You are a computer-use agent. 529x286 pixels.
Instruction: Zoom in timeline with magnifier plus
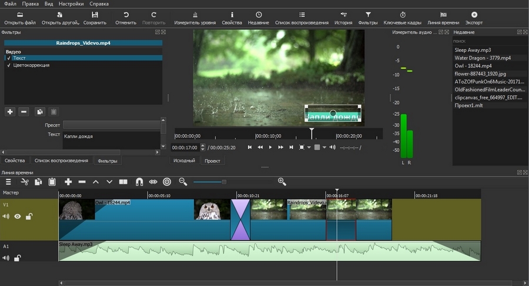(282, 182)
